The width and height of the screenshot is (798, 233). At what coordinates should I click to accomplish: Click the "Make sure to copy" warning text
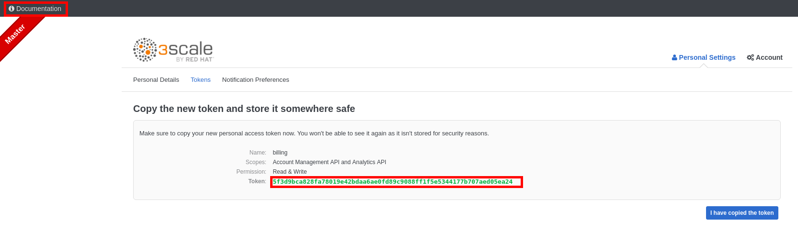(x=314, y=133)
